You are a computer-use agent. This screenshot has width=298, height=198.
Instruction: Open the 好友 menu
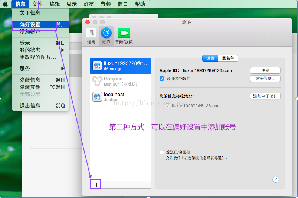point(89,4)
